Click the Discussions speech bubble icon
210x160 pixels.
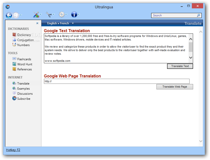pyautogui.click(x=14, y=93)
